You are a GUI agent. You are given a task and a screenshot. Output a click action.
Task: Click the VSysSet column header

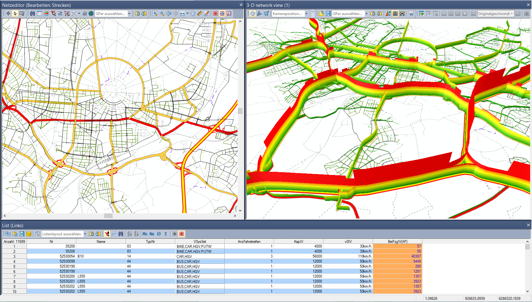point(200,241)
